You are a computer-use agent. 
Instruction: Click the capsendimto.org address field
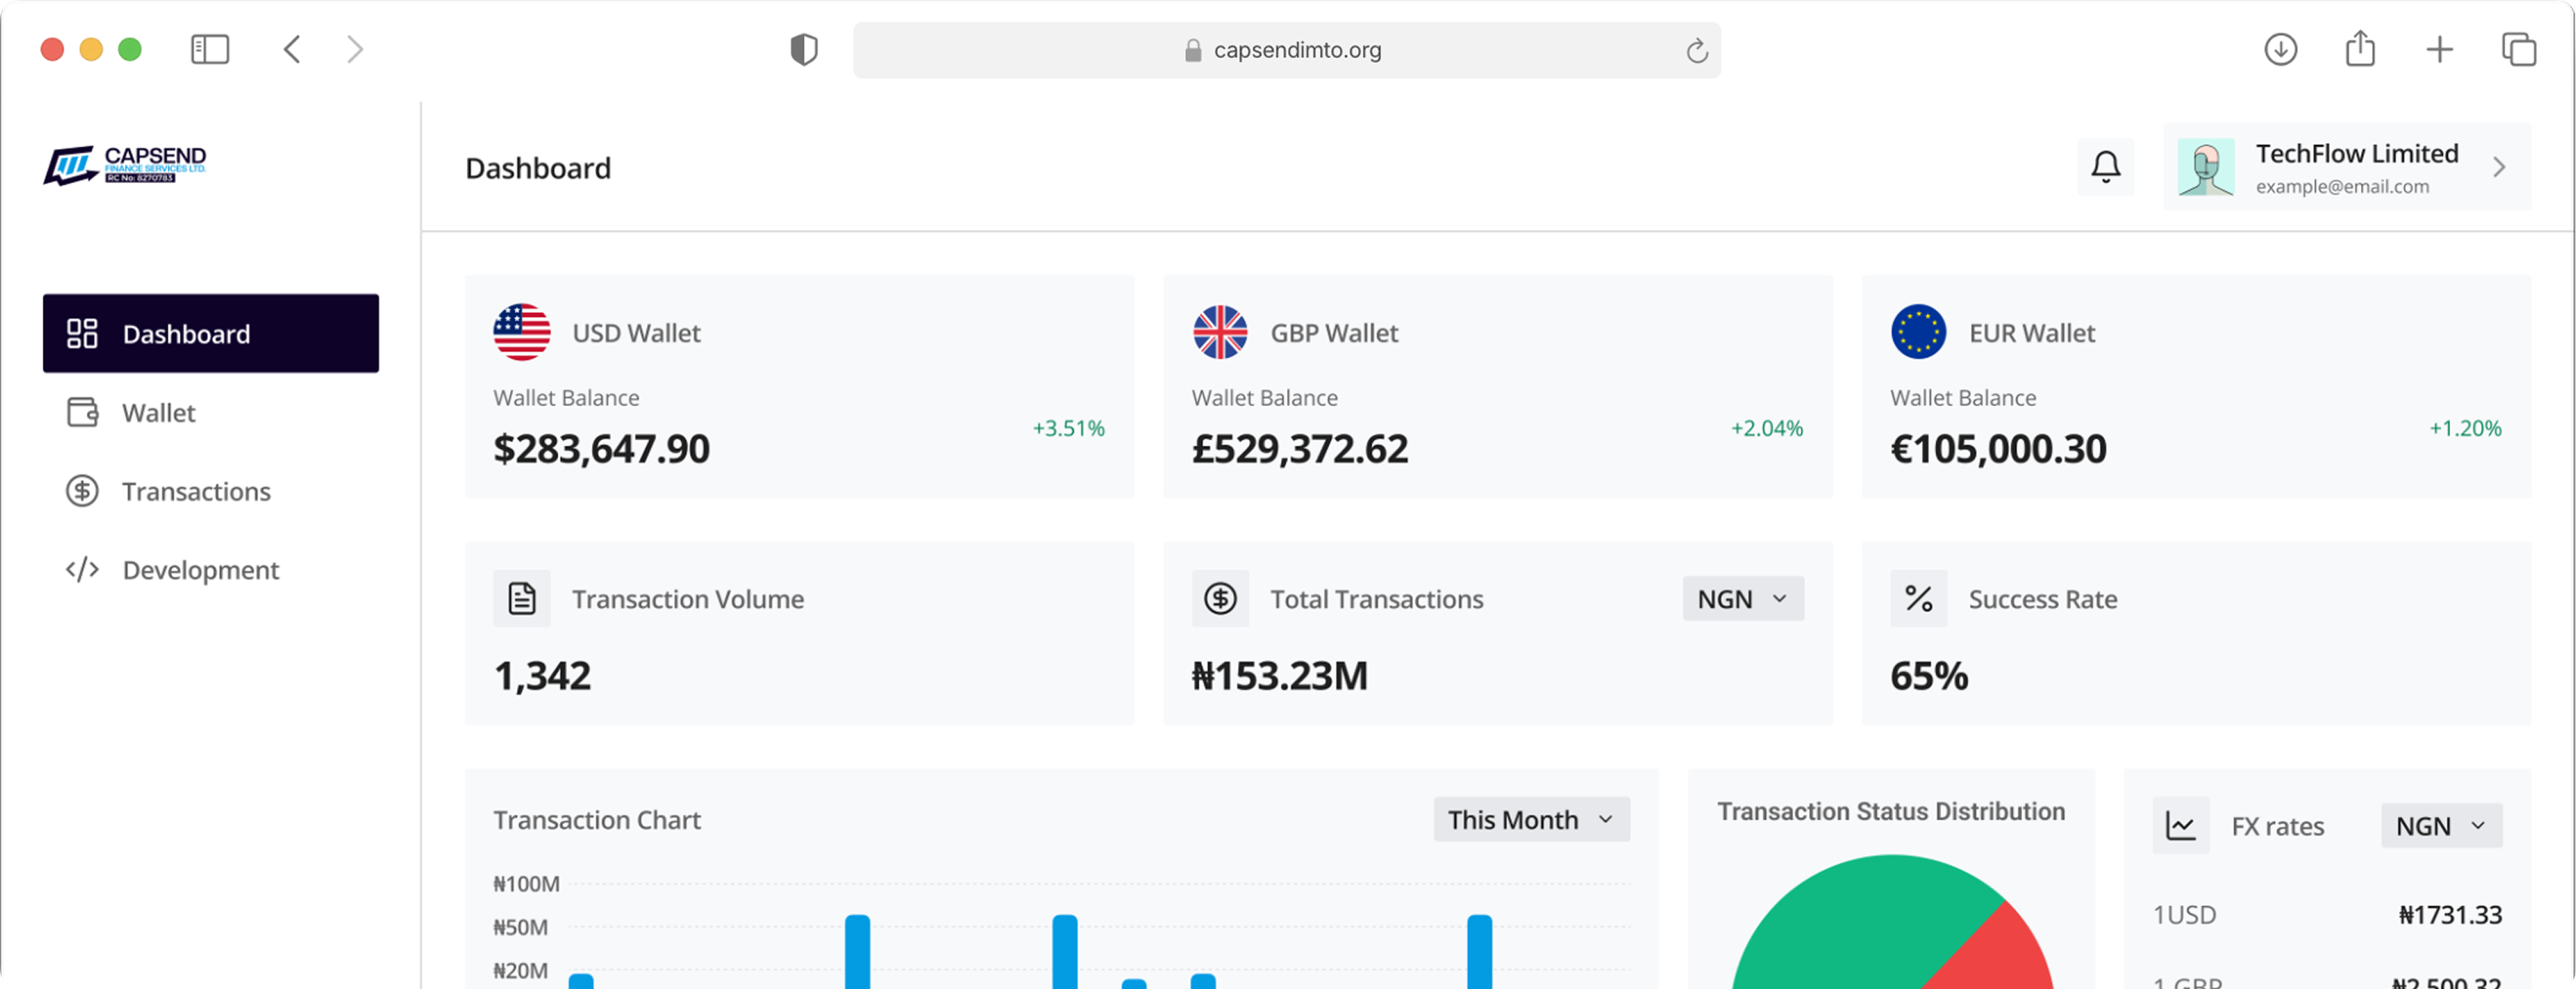click(x=1286, y=50)
